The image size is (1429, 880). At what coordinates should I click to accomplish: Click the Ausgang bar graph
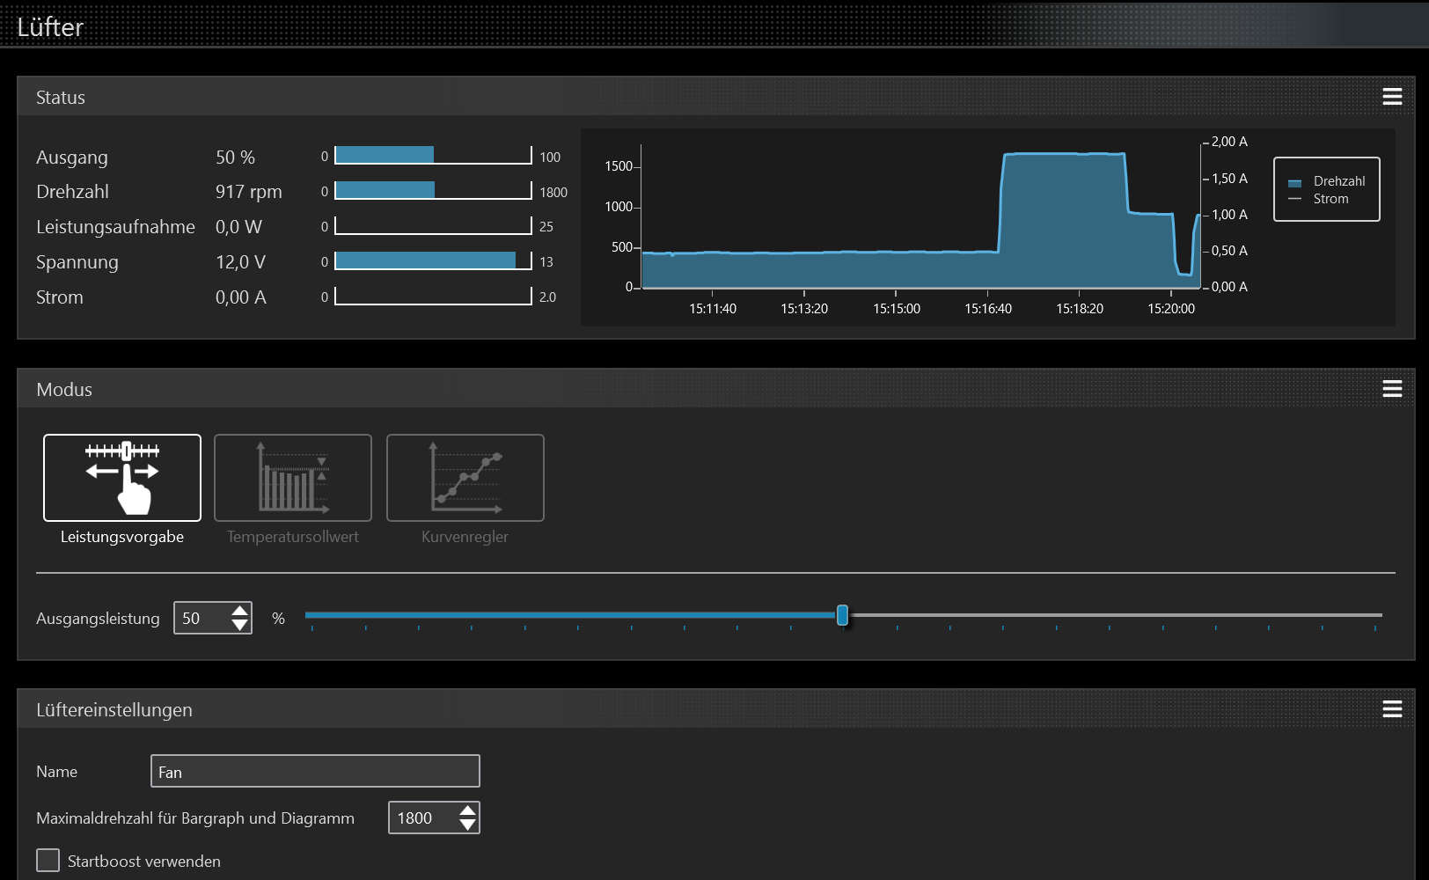pyautogui.click(x=434, y=155)
